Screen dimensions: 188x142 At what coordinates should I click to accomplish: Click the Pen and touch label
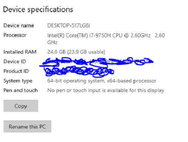[21, 90]
